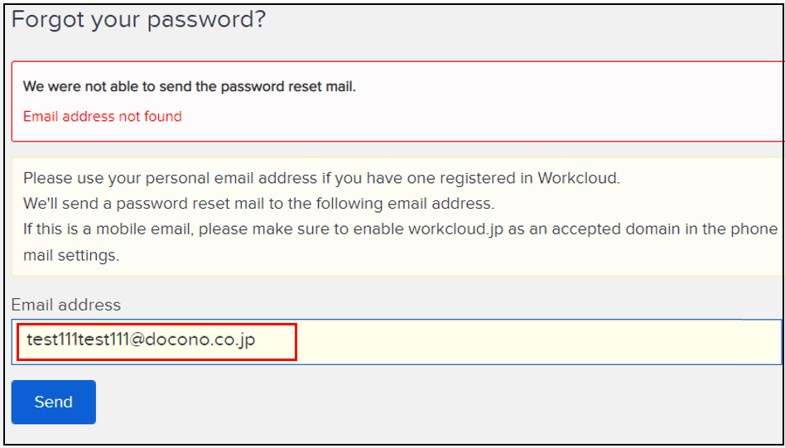Click the blue Send button
Screen dimensions: 785x448
point(54,402)
